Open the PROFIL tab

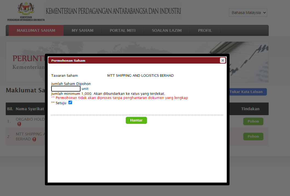click(205, 30)
